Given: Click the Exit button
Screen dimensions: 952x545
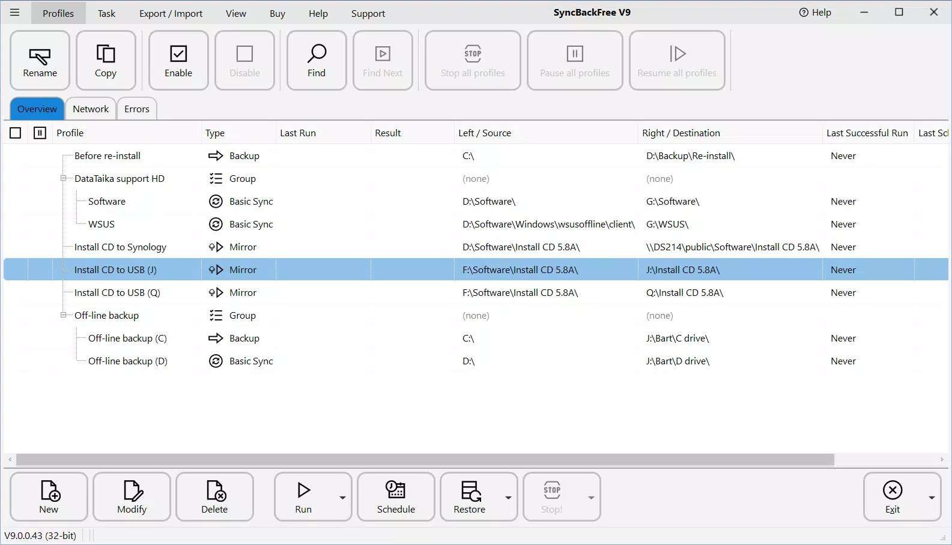Looking at the screenshot, I should coord(893,497).
